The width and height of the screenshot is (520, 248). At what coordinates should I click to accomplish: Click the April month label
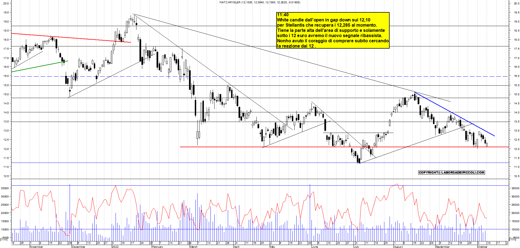coord(236,247)
